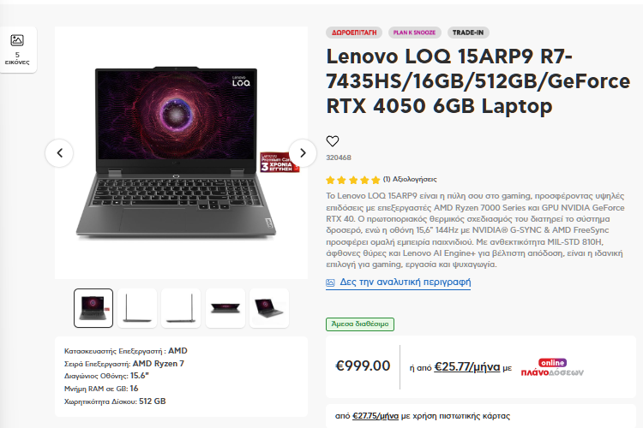Click the image icon beside detailed description
Viewport: 643px width, 428px height.
pyautogui.click(x=331, y=282)
